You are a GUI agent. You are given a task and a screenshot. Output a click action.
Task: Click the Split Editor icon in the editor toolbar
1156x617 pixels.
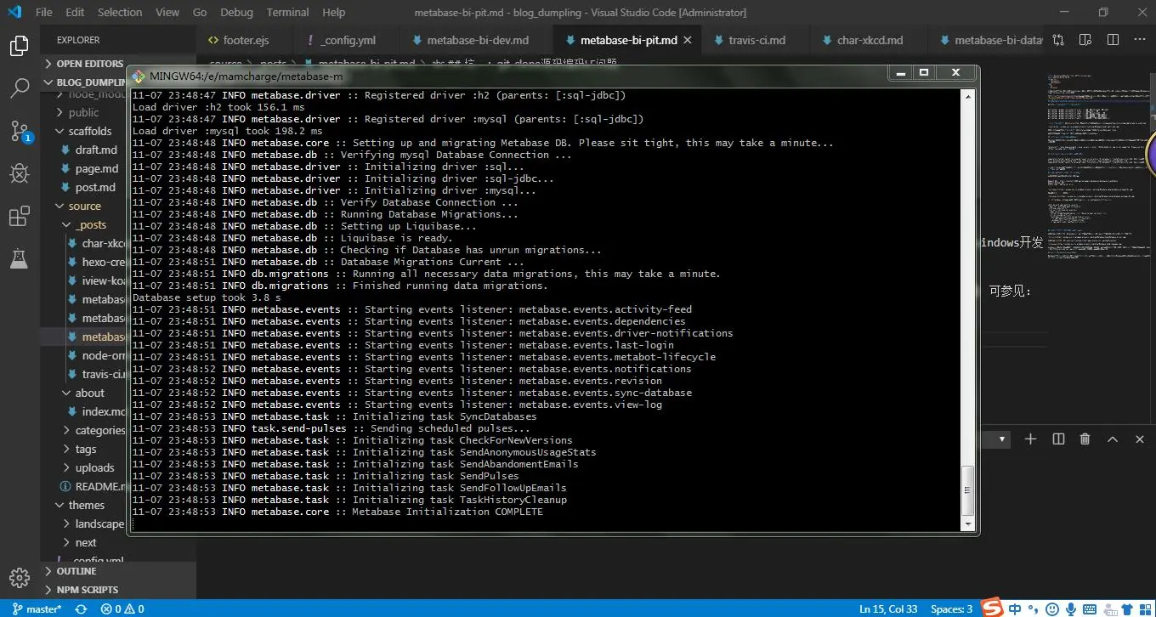point(1112,39)
